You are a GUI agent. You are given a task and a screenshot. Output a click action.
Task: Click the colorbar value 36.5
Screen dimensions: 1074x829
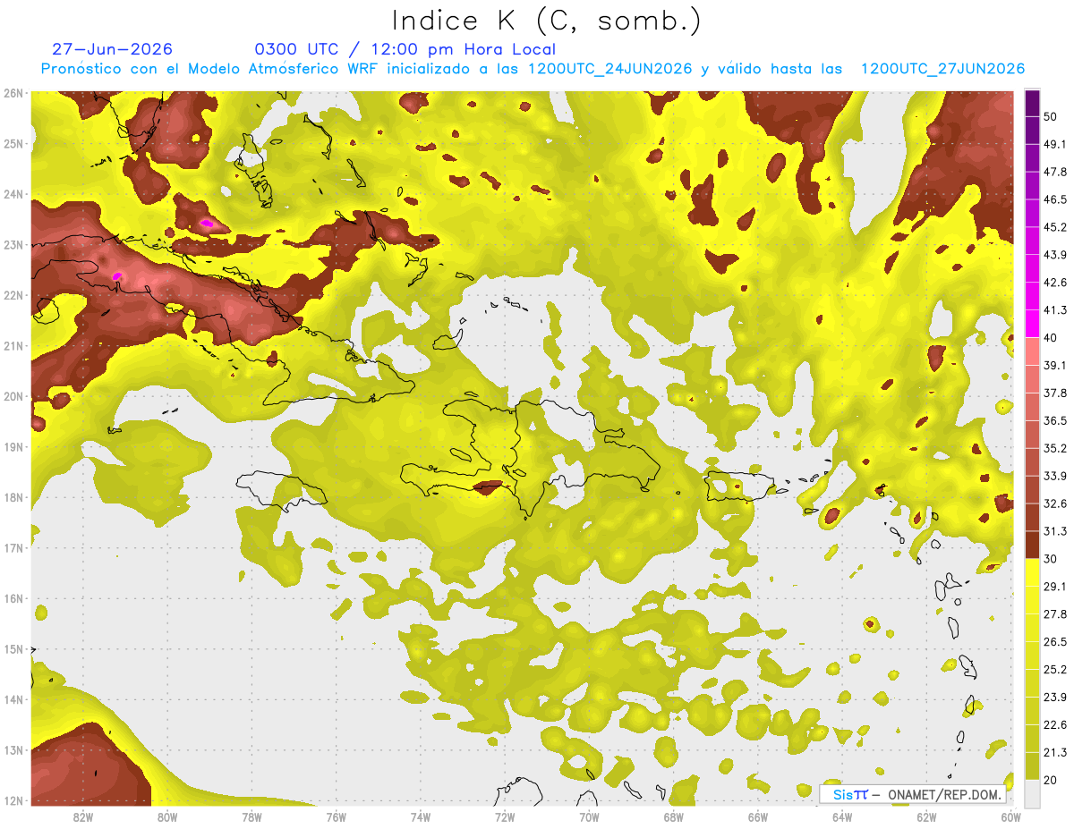pyautogui.click(x=1055, y=420)
